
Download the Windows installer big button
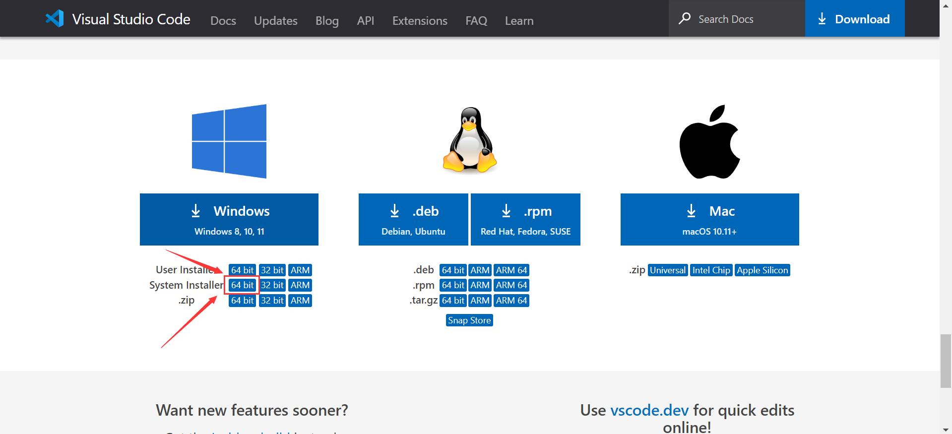pos(229,219)
